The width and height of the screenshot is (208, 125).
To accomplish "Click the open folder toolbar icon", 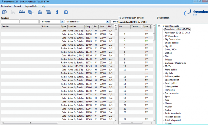I will (5, 12).
